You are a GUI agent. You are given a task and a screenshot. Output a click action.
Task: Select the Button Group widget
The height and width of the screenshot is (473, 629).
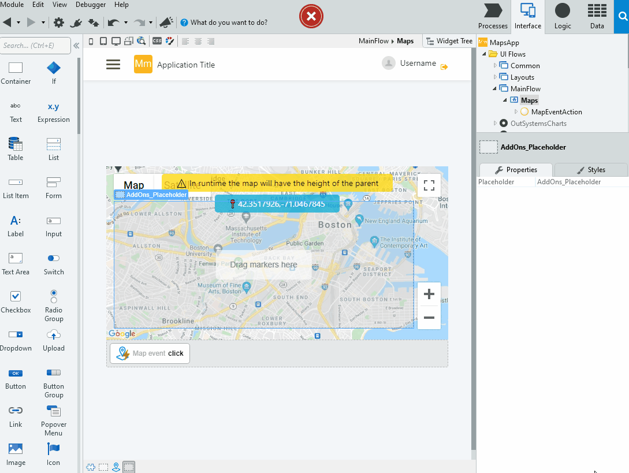53,383
